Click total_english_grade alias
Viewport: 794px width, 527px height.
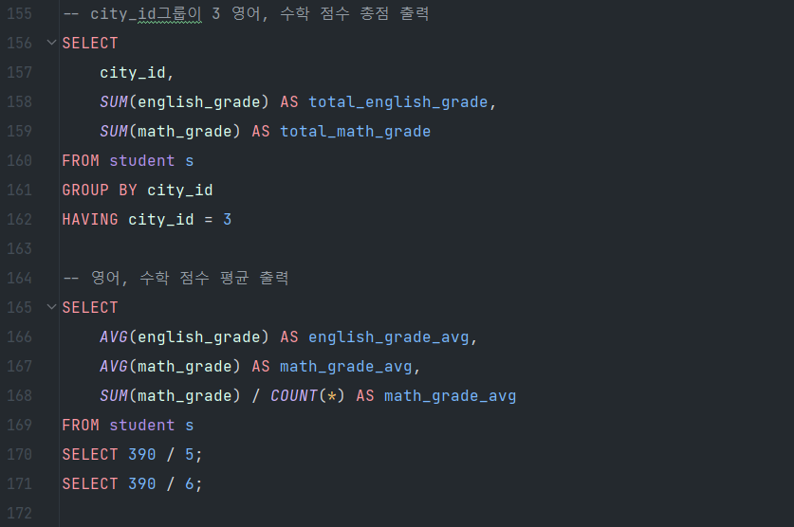[398, 102]
